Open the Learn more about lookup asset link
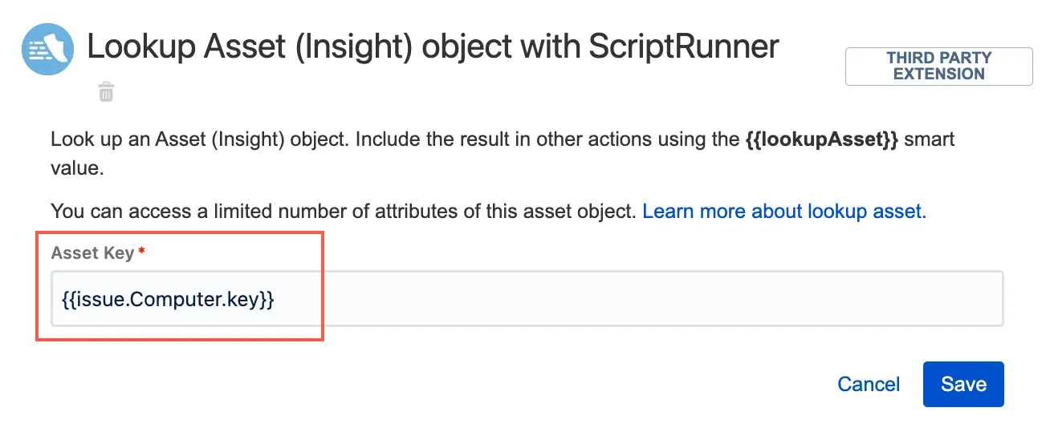Image resolution: width=1050 pixels, height=444 pixels. click(784, 212)
